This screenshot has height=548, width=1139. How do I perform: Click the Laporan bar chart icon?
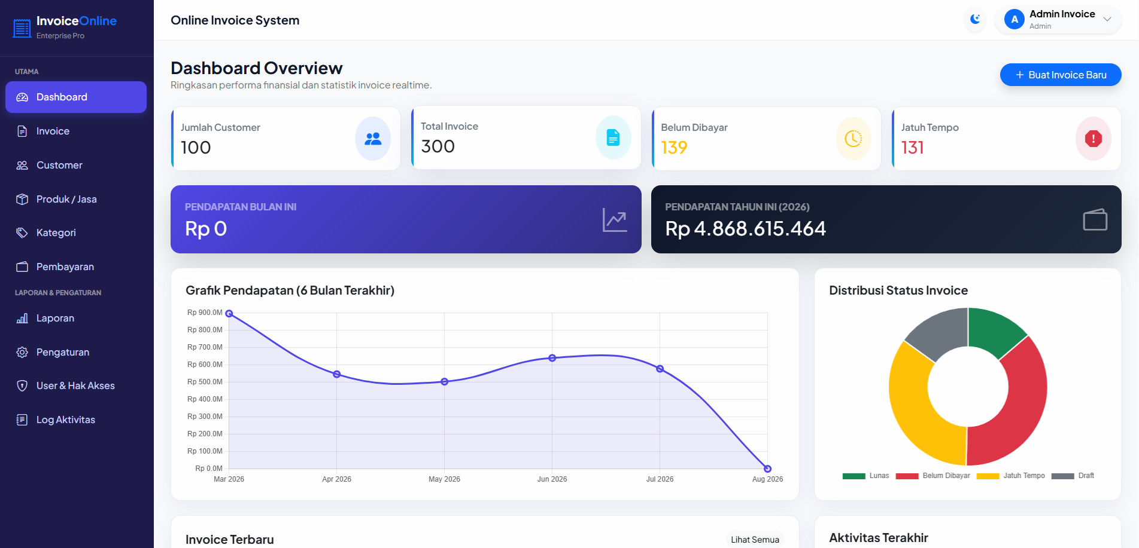coord(22,318)
